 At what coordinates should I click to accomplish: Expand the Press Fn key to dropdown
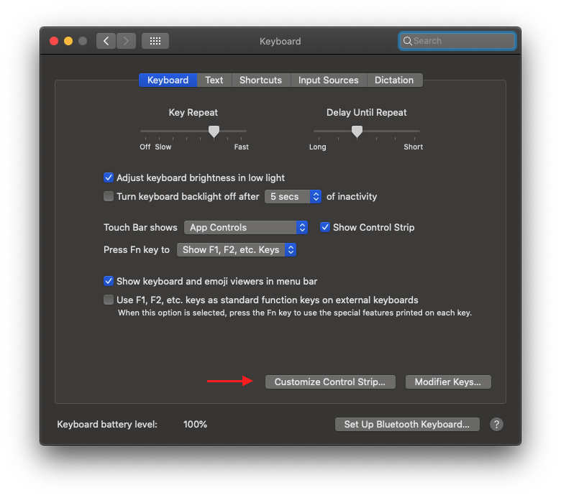click(x=237, y=250)
